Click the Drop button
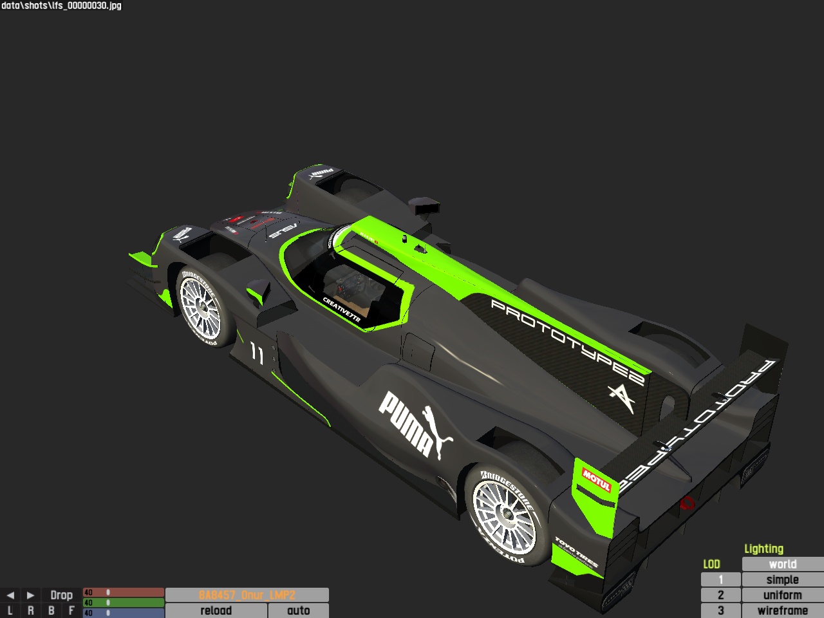 tap(61, 595)
